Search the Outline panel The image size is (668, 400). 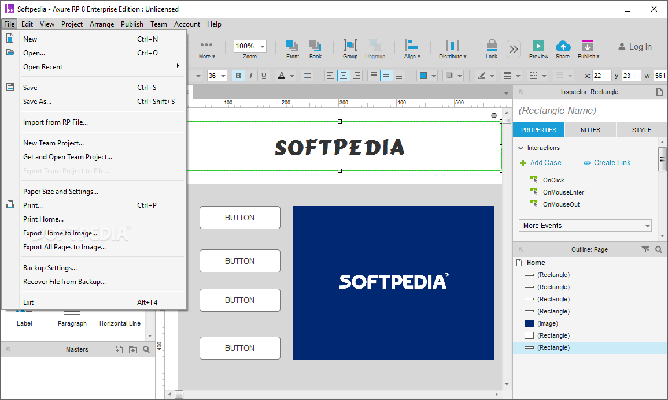click(659, 249)
